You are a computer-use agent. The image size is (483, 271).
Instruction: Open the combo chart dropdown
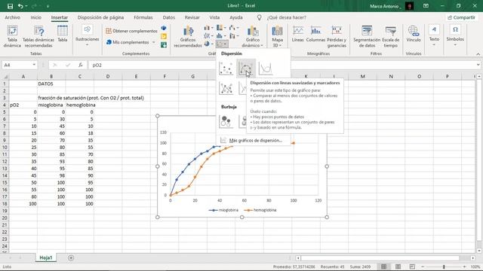234,36
